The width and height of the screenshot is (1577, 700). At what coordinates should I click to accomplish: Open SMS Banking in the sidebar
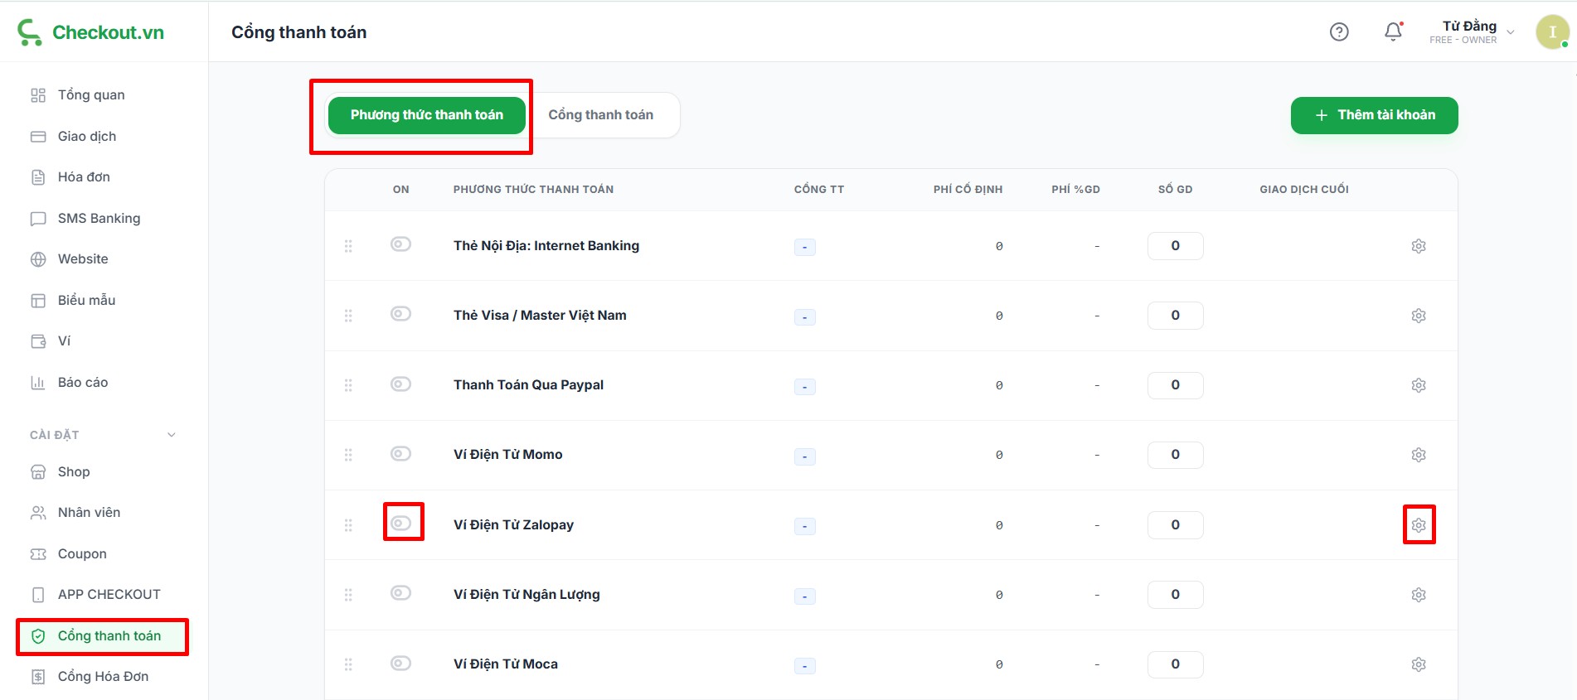click(x=99, y=219)
